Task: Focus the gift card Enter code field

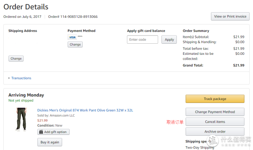Action: (x=142, y=40)
